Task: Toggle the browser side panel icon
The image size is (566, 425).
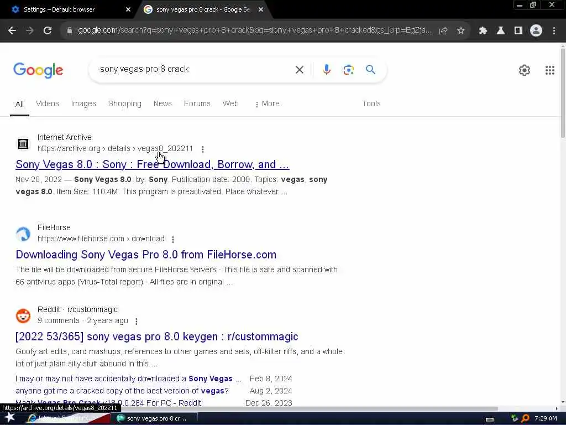Action: pos(518,31)
